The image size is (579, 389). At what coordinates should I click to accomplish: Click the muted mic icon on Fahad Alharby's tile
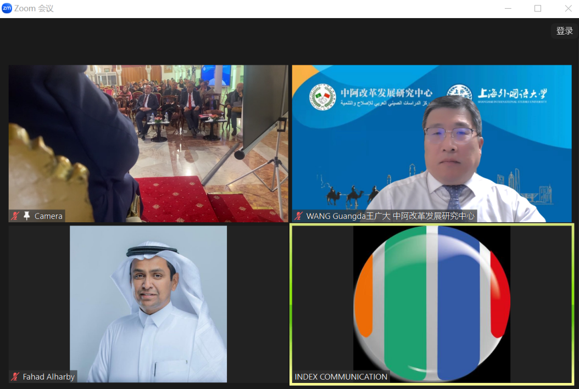click(15, 377)
